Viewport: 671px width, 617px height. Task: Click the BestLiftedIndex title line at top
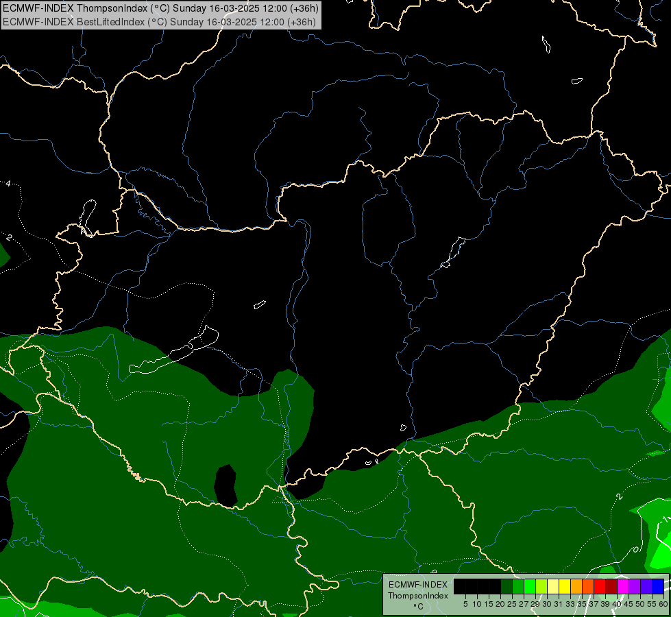(x=159, y=22)
